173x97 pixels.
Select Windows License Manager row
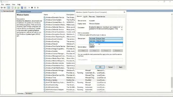[x=59, y=54]
